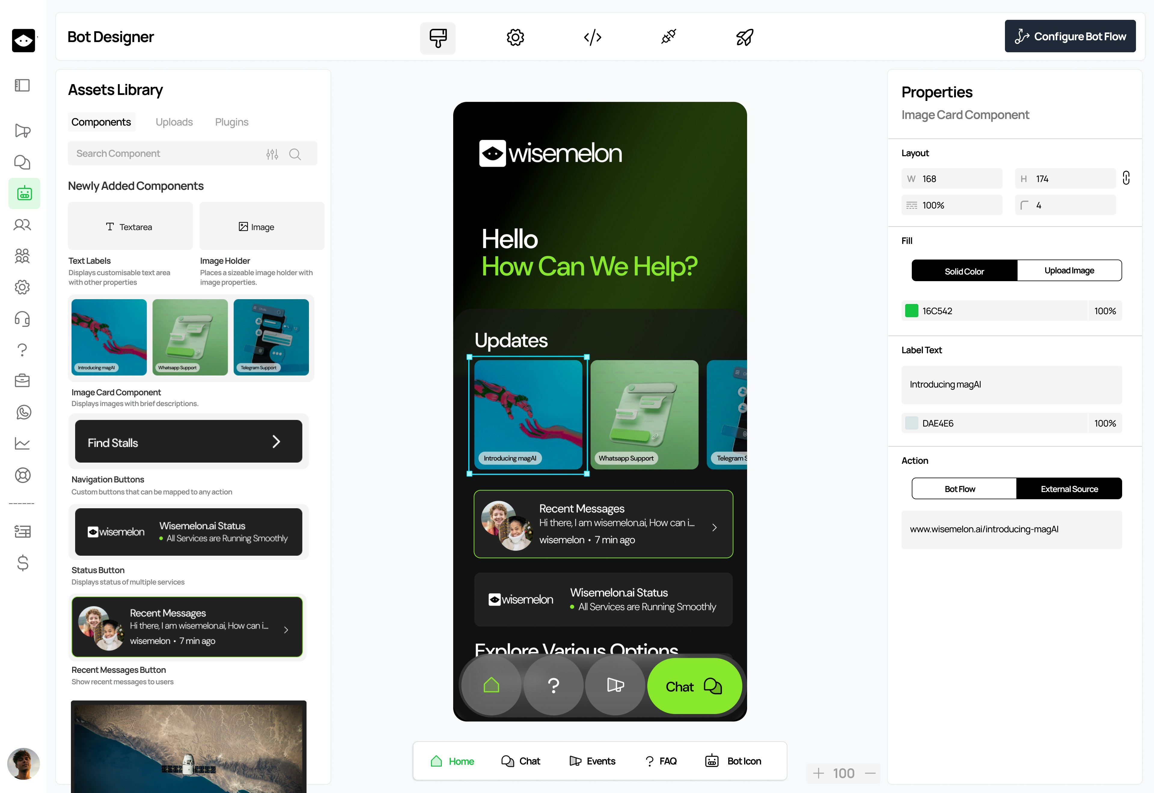Viewport: 1154px width, 793px height.
Task: Click the zoom out minus control
Action: pos(870,773)
